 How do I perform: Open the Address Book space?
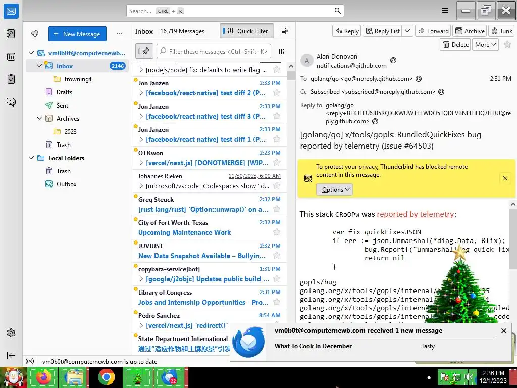point(11,34)
